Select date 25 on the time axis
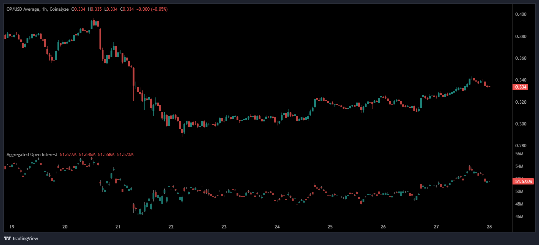The width and height of the screenshot is (539, 245). pos(330,227)
